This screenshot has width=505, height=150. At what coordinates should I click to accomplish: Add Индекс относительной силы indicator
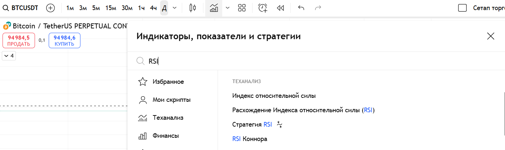[x=274, y=96]
